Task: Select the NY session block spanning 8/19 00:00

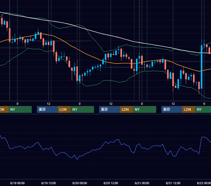Action: [x=20, y=109]
